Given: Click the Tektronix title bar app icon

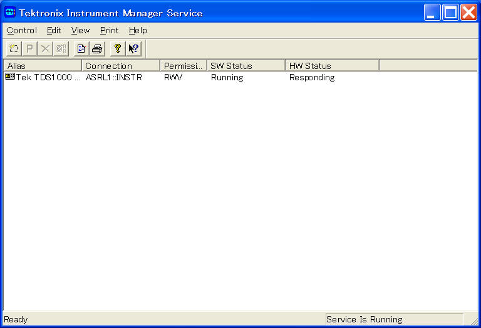Looking at the screenshot, I should click(x=10, y=13).
